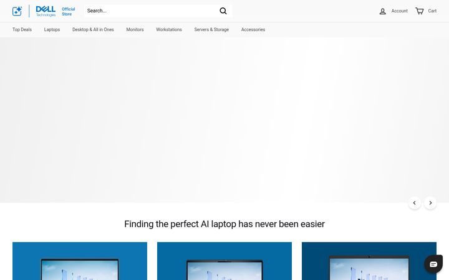Open the Accessories menu
Image resolution: width=449 pixels, height=280 pixels.
pos(253,29)
